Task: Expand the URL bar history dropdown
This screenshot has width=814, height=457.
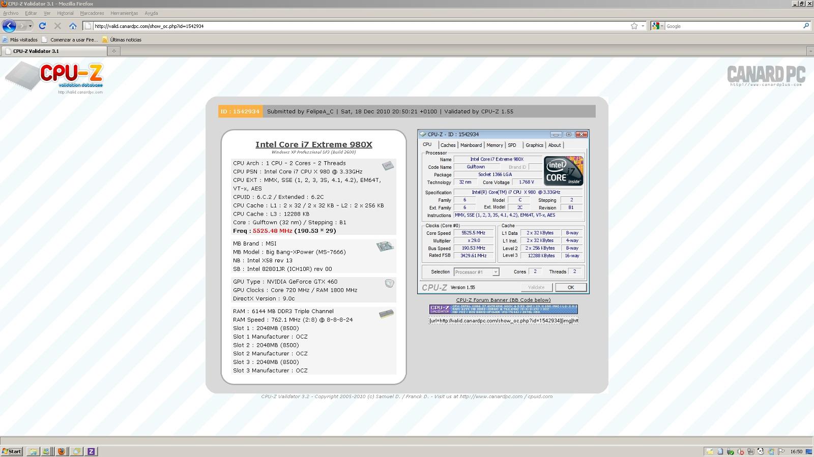Action: 643,26
